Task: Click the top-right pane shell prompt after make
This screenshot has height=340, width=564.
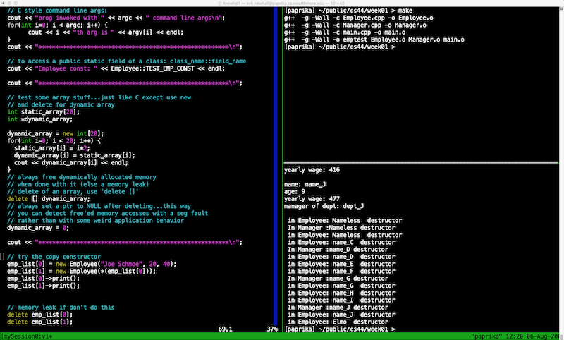Action: pyautogui.click(x=339, y=47)
